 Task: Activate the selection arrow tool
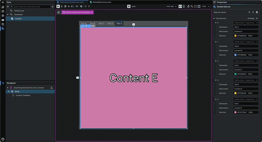pos(58,6)
